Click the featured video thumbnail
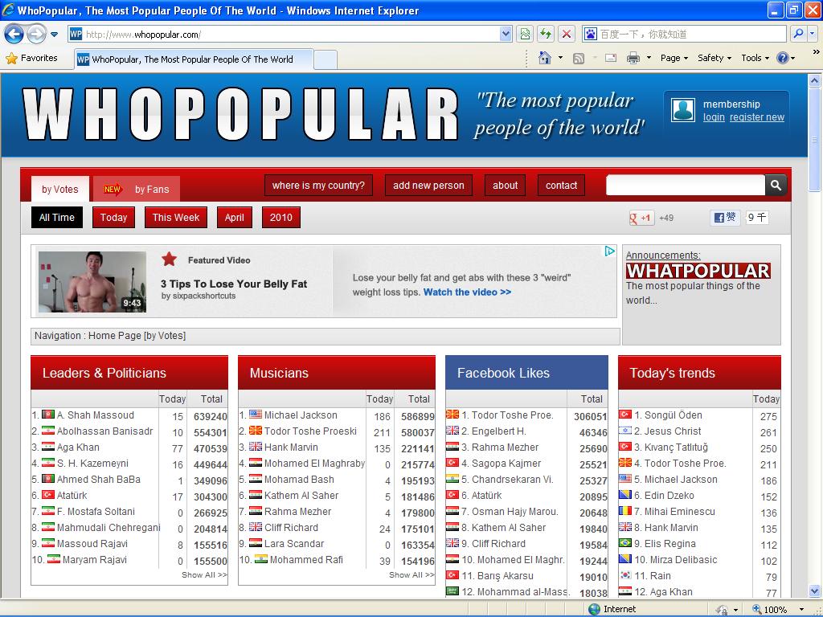 click(92, 282)
